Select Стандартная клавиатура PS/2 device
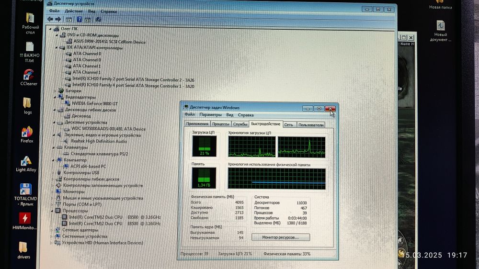This screenshot has height=269, width=479. point(99,154)
